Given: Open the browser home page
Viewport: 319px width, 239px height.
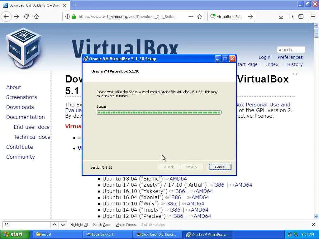Looking at the screenshot, I should tap(36, 16).
